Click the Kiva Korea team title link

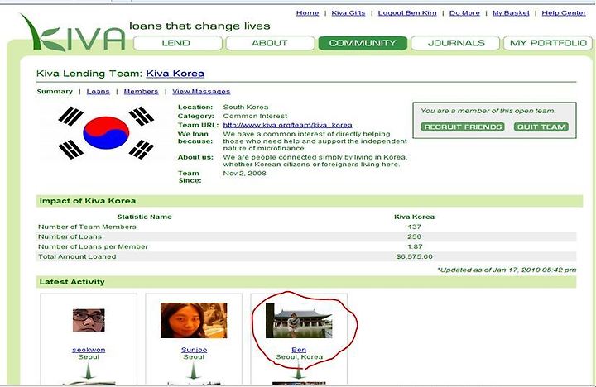(175, 74)
